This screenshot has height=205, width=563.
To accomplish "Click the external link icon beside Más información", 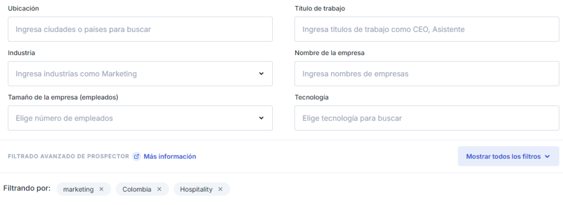I will click(136, 157).
